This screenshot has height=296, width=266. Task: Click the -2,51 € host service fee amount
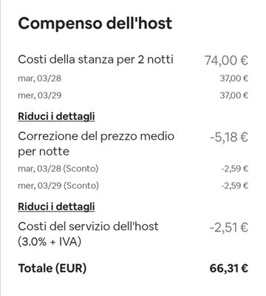tap(229, 227)
